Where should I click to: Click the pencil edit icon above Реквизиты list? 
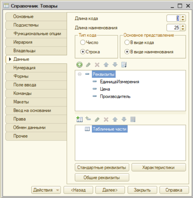(x=88, y=65)
